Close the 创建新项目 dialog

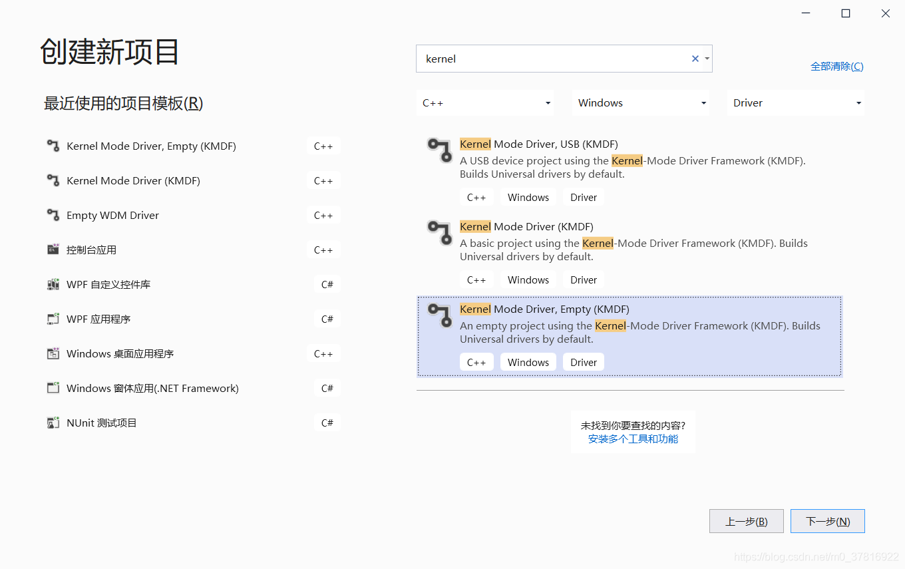[x=886, y=13]
